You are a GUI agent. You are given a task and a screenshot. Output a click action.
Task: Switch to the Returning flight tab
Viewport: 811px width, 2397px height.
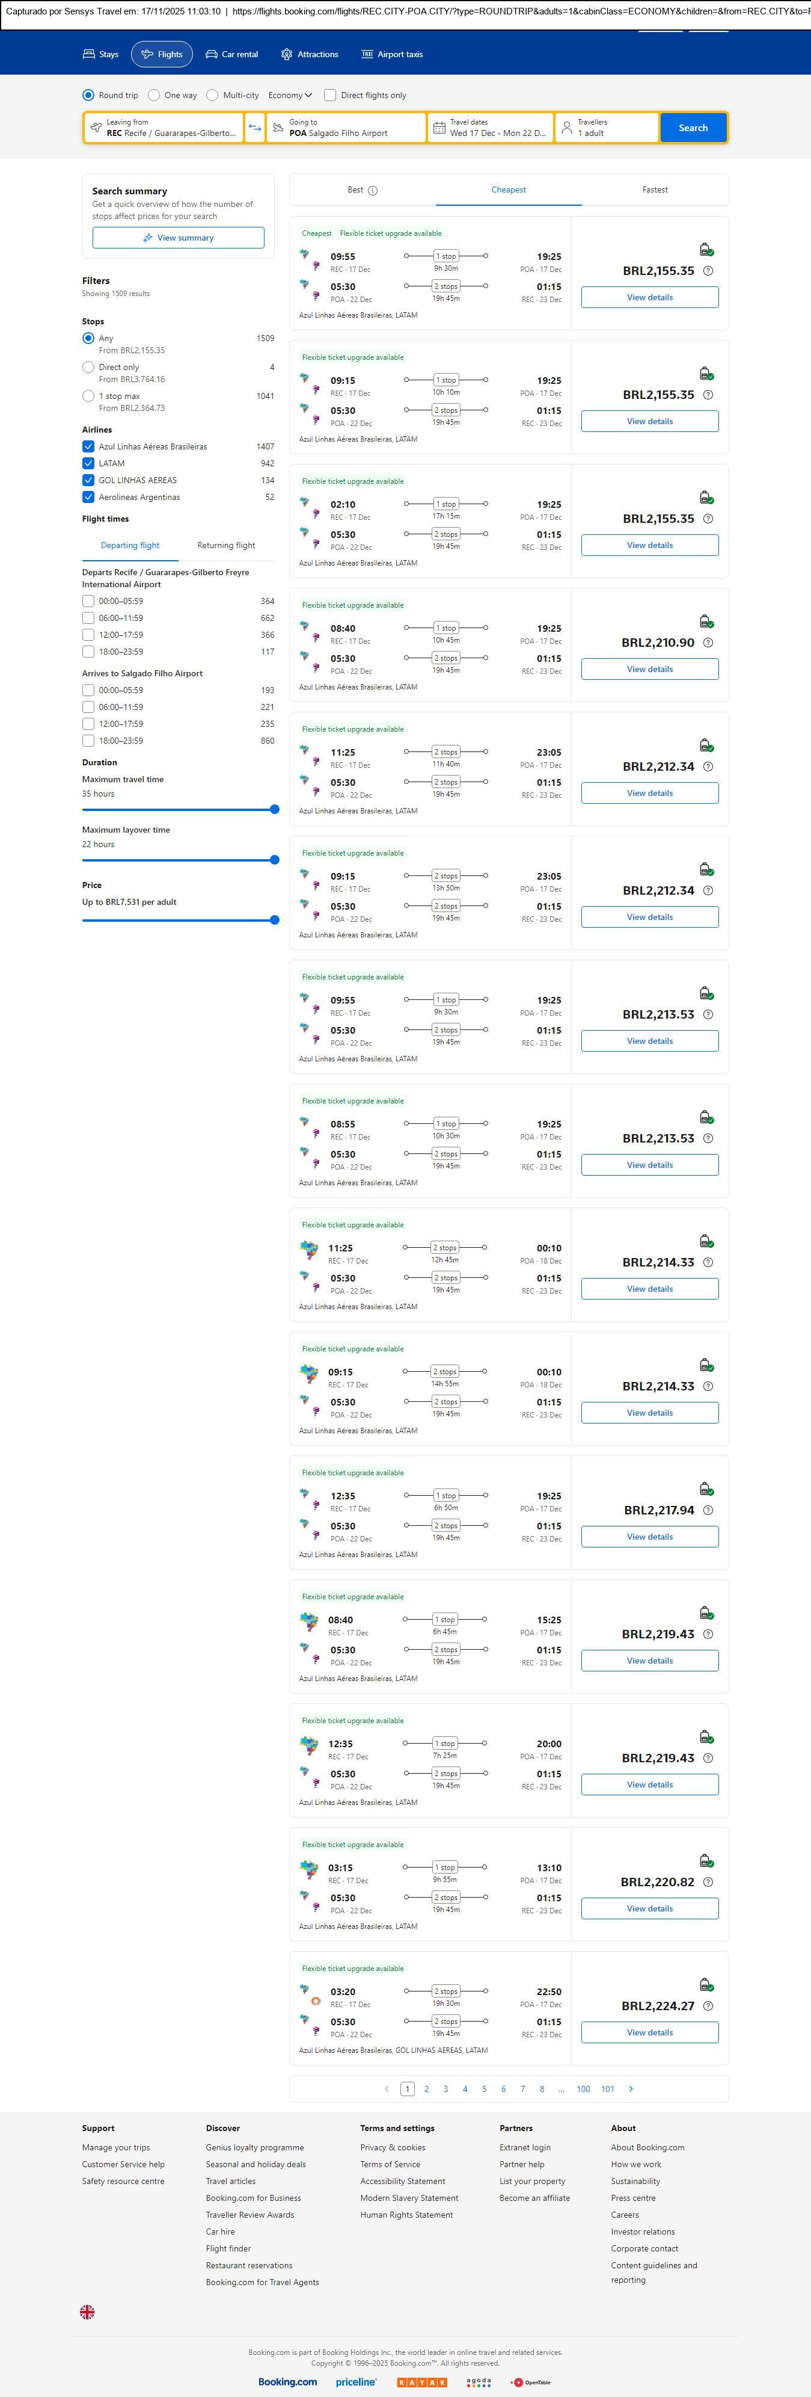pos(226,545)
